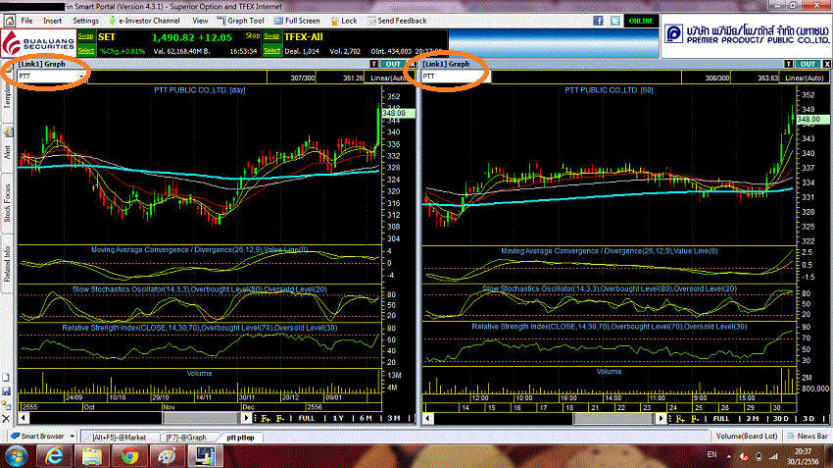
Task: Open e-Investor Channel
Action: point(144,21)
